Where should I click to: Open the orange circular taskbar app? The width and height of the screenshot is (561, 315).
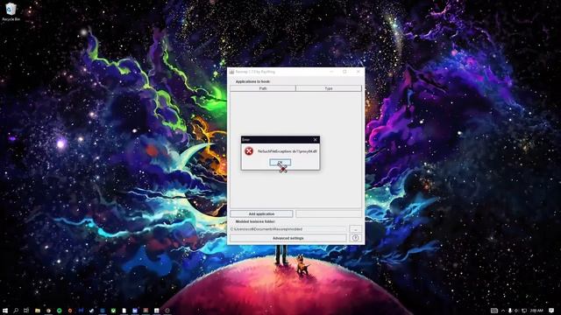(70, 311)
